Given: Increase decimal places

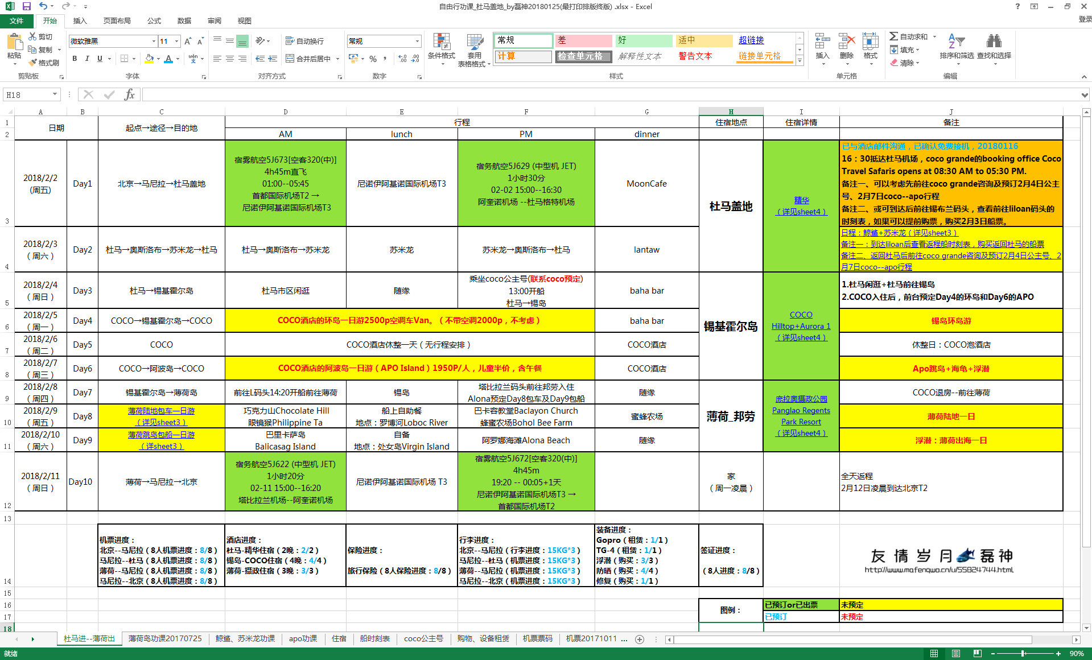Looking at the screenshot, I should (402, 59).
